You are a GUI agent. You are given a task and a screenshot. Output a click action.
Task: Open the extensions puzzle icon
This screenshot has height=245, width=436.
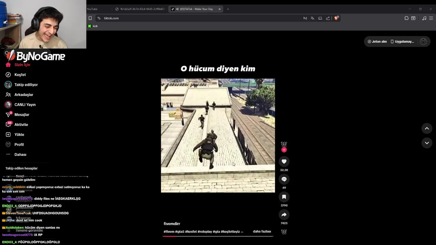406,18
